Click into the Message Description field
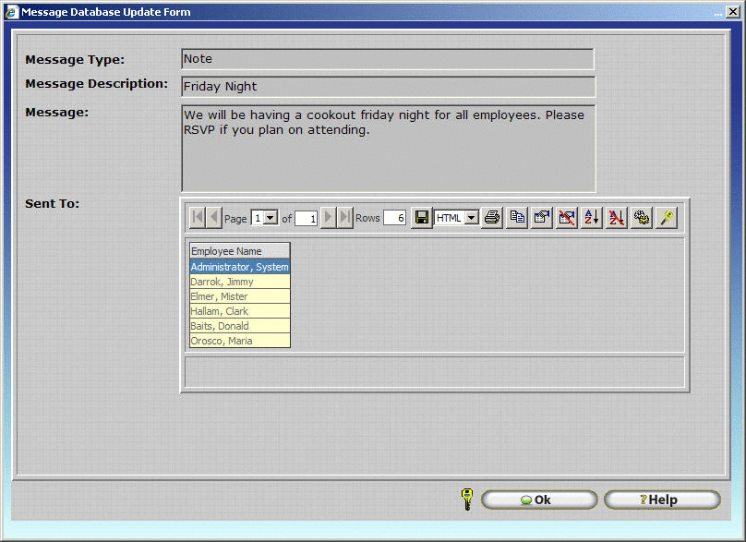 [x=388, y=87]
